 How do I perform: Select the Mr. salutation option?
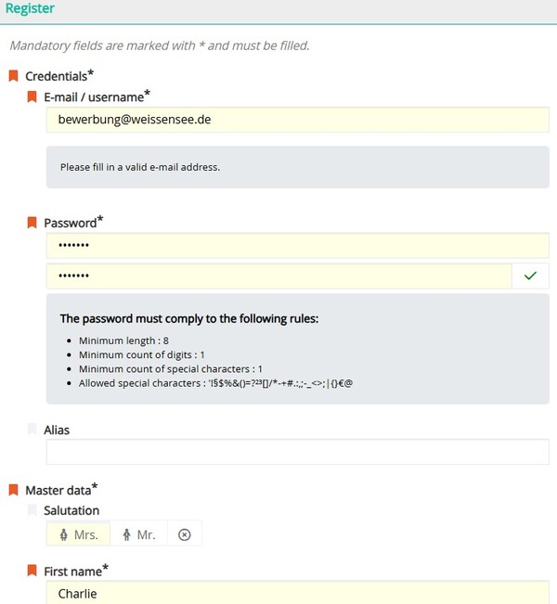coord(139,534)
